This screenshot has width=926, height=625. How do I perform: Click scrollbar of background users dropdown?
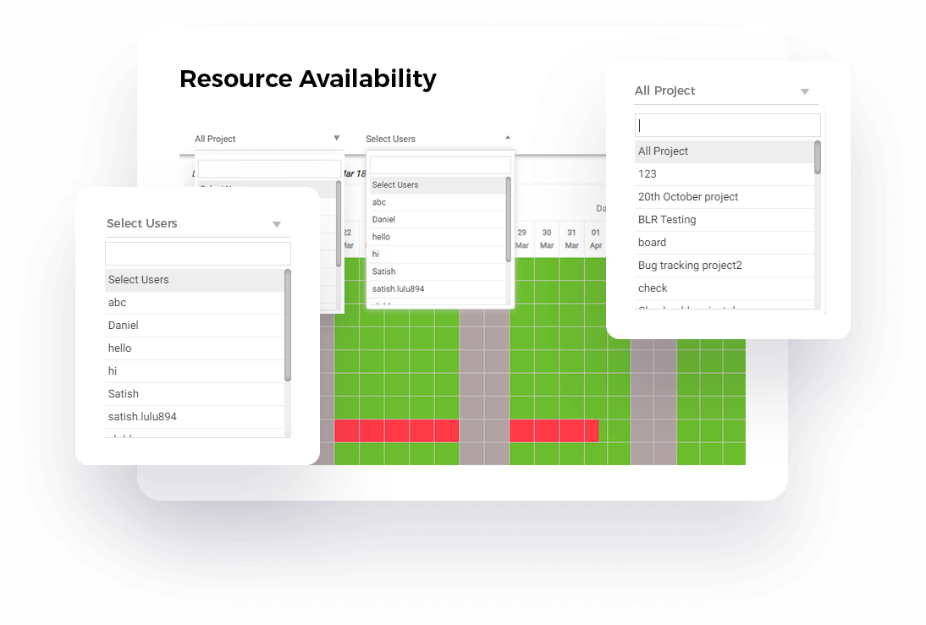509,220
